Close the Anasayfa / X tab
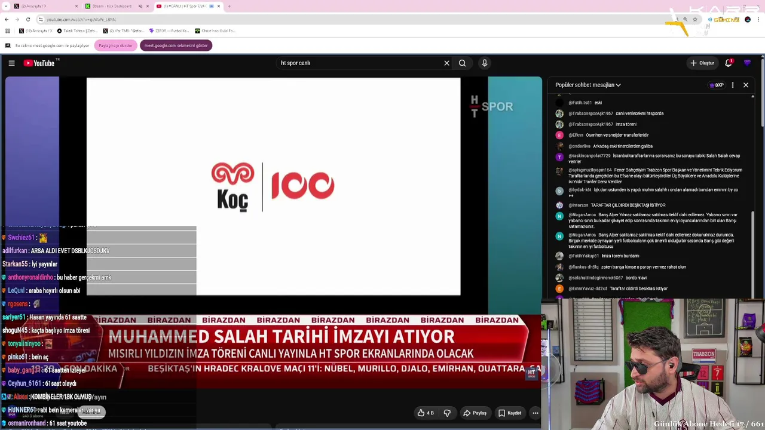The image size is (765, 430). click(x=76, y=6)
